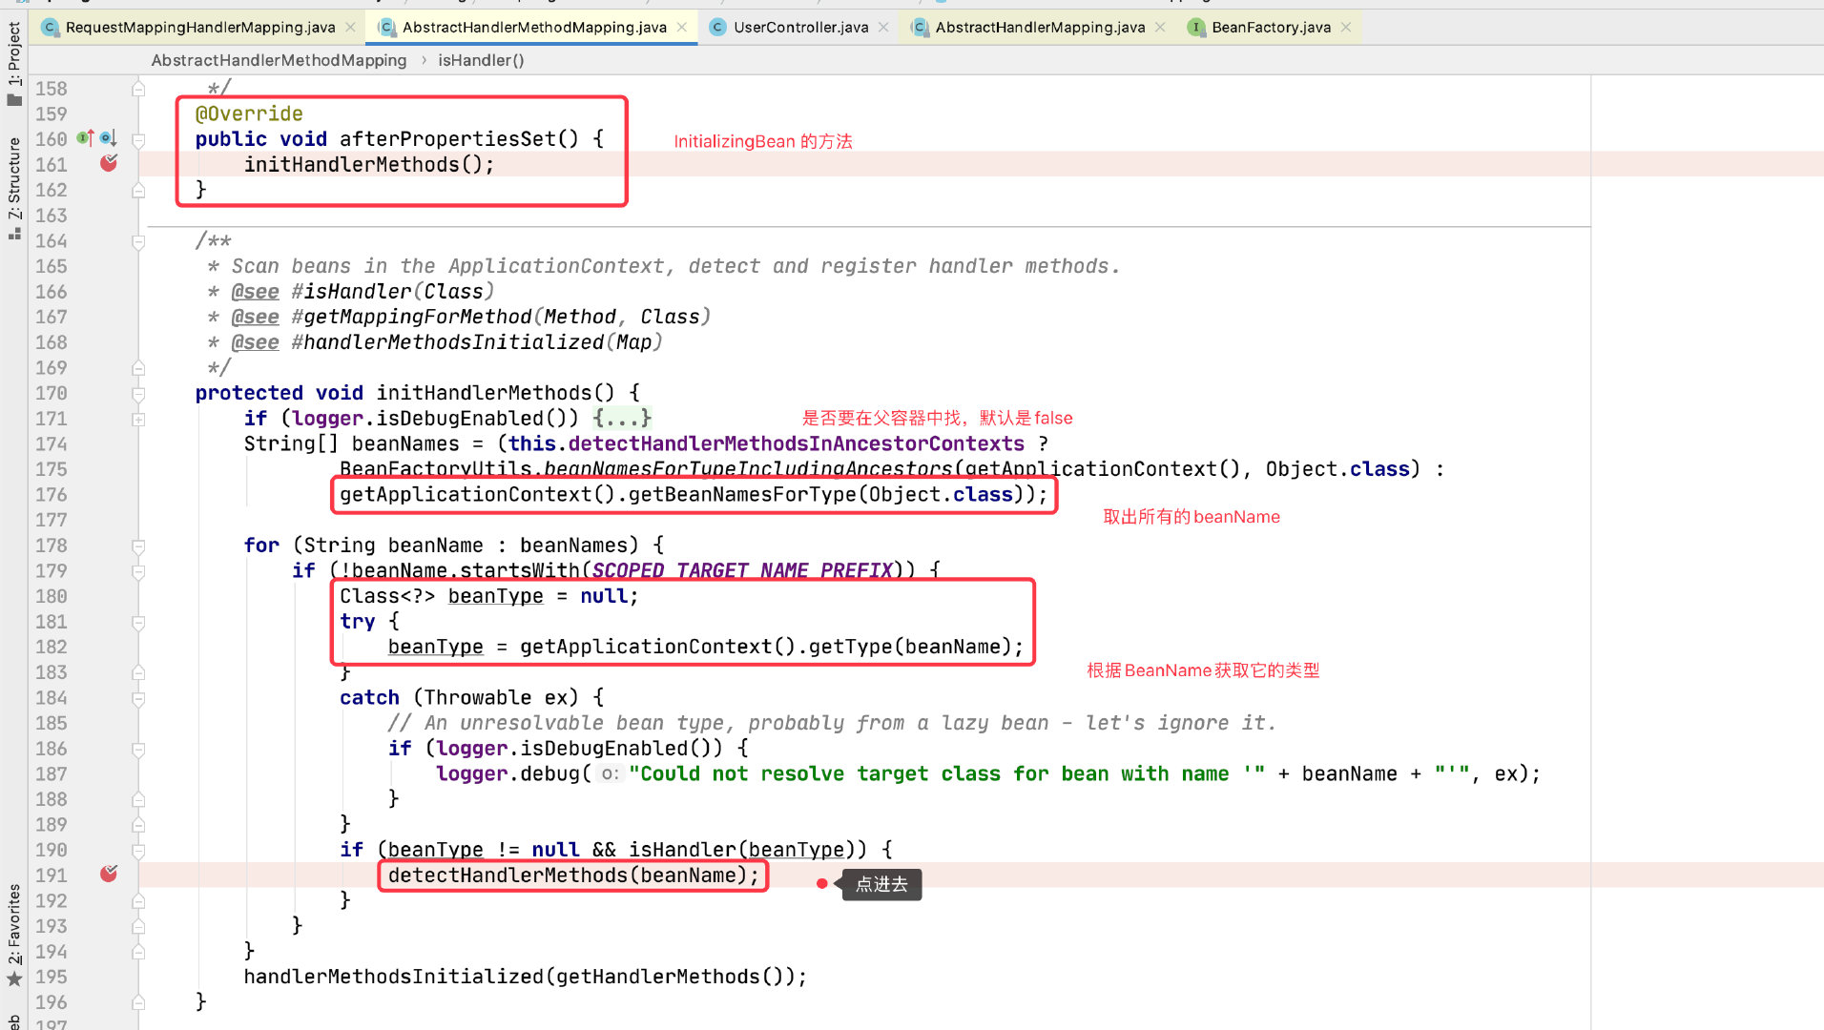Collapse initHandlerMethods() with line 170 fold marker
Viewport: 1824px width, 1030px height.
138,393
